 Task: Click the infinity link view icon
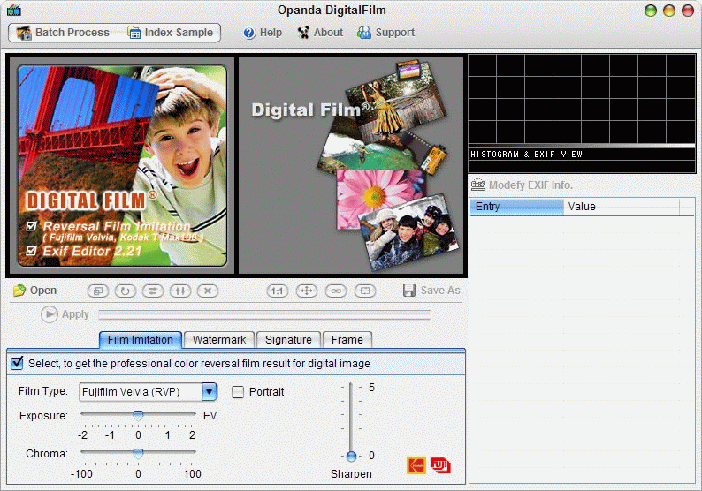[336, 291]
